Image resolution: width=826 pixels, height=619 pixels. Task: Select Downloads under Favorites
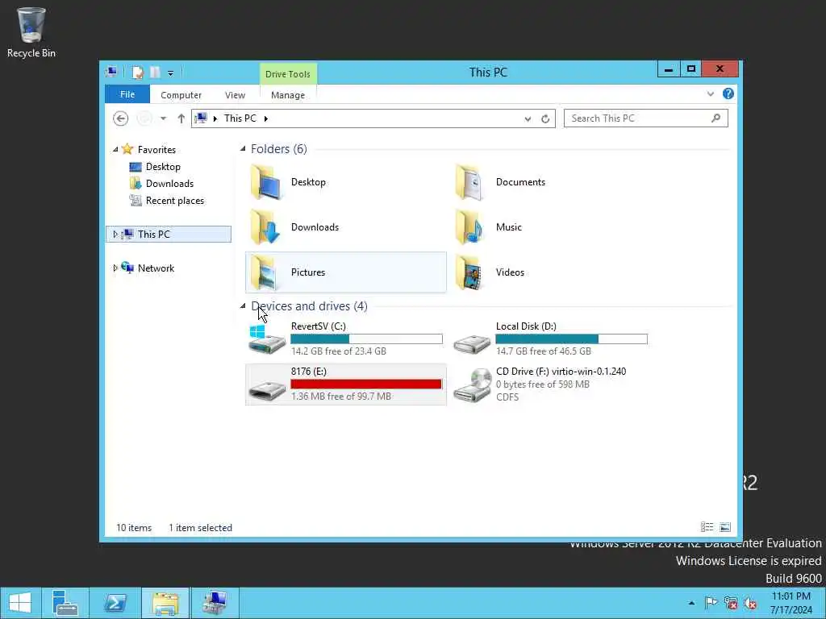click(169, 184)
